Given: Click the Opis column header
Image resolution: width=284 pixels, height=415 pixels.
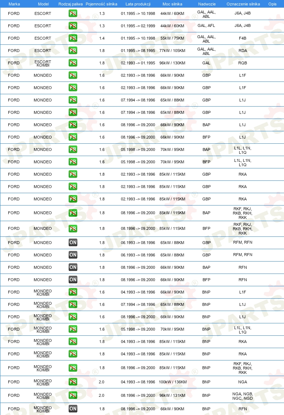Looking at the screenshot, I should point(272,4).
